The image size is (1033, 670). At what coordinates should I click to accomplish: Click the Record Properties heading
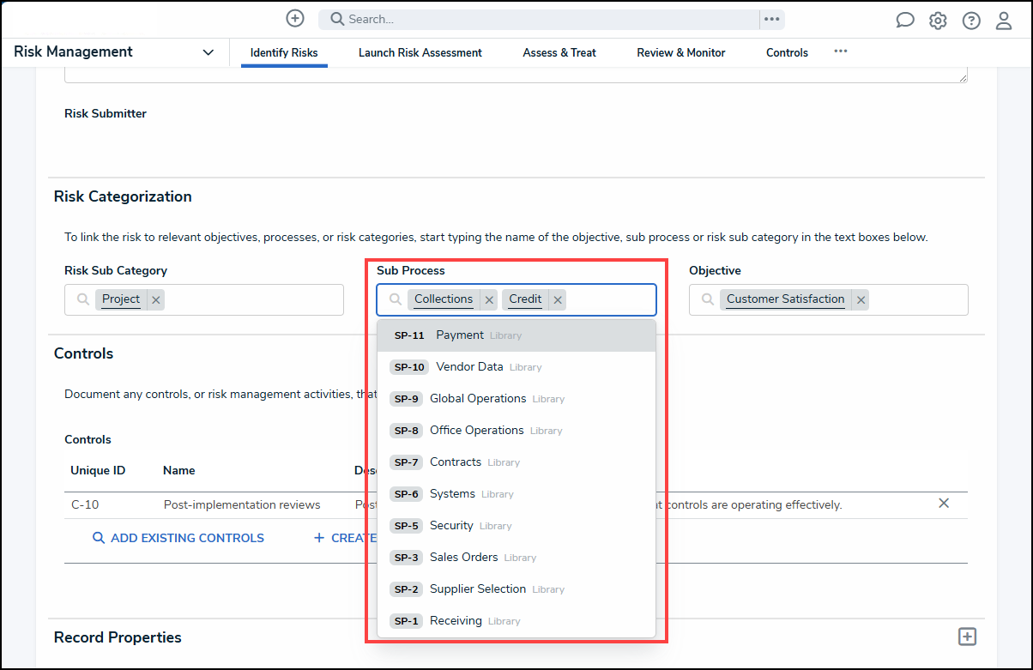[118, 637]
